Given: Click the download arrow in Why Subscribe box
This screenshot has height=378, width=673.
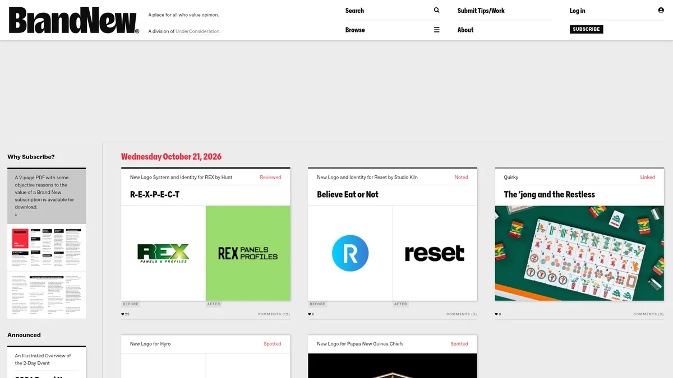Looking at the screenshot, I should click(x=16, y=214).
